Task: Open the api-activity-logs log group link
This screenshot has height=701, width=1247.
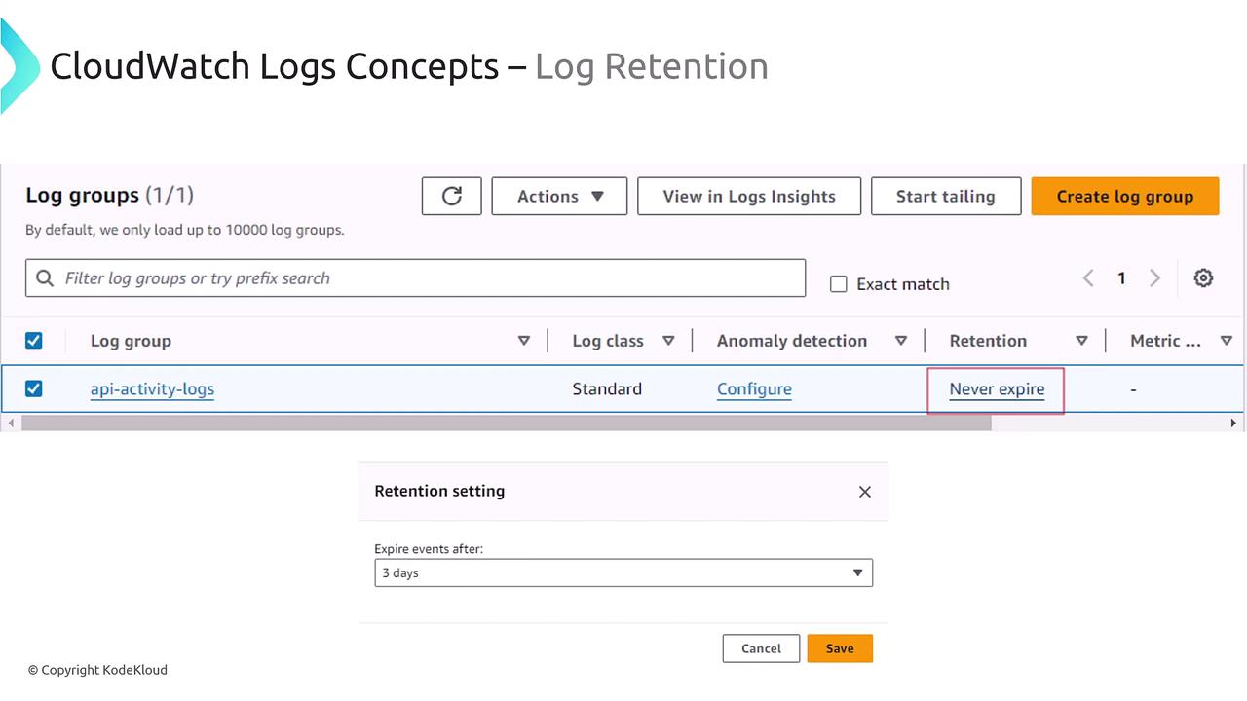Action: 152,389
